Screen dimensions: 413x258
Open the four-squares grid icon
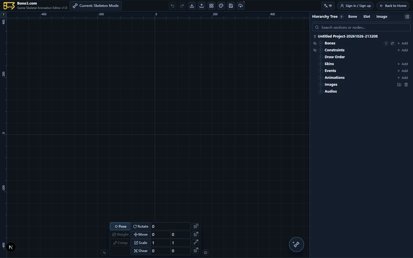coord(211,6)
